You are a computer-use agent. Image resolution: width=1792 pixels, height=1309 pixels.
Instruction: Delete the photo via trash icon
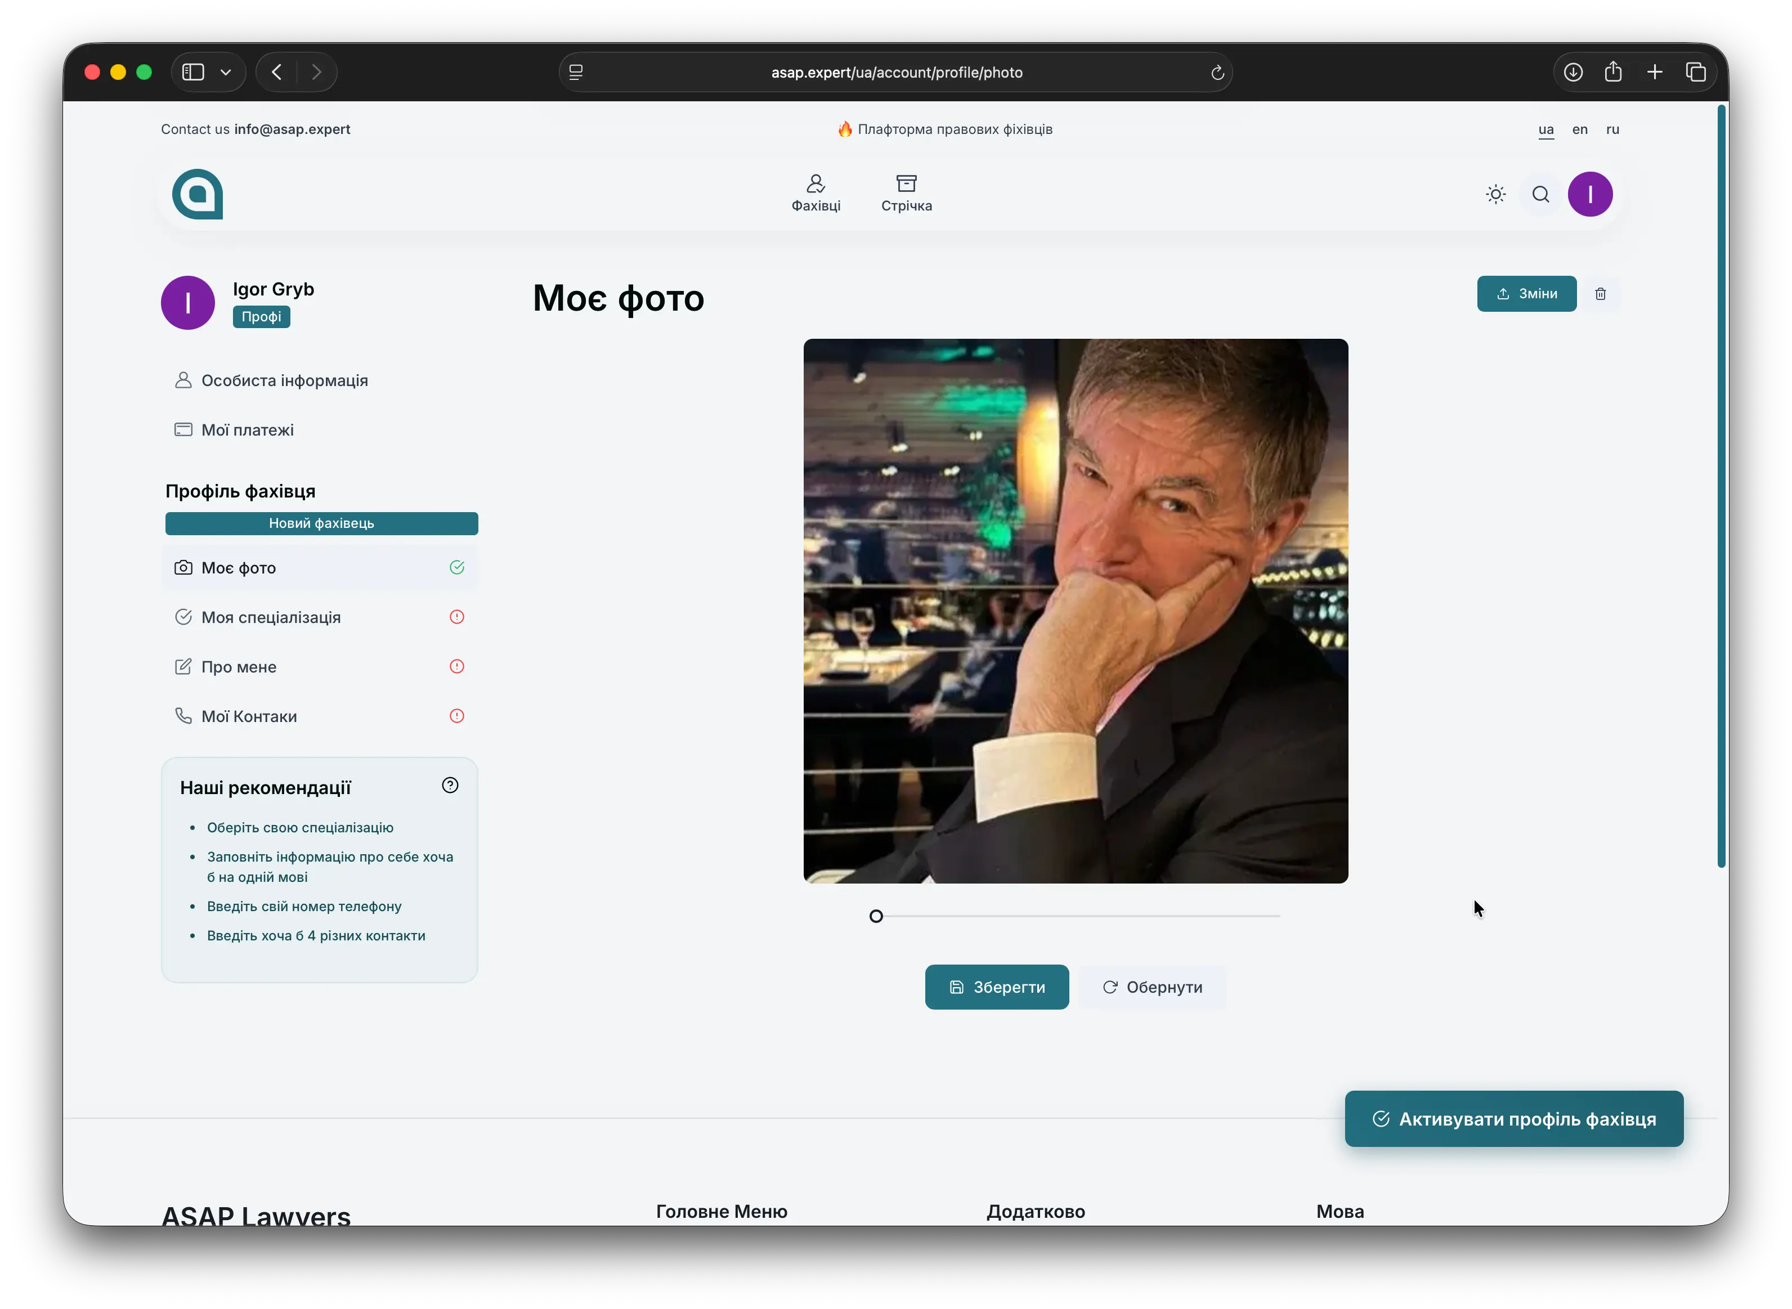click(1600, 294)
